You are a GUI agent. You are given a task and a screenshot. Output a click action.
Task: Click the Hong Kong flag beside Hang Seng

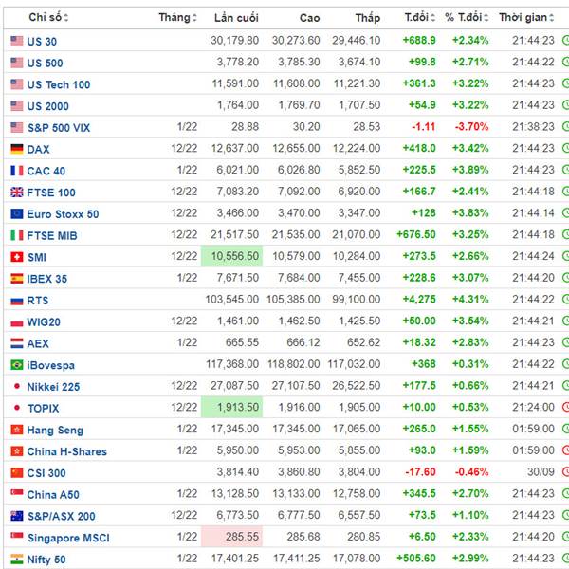click(17, 430)
